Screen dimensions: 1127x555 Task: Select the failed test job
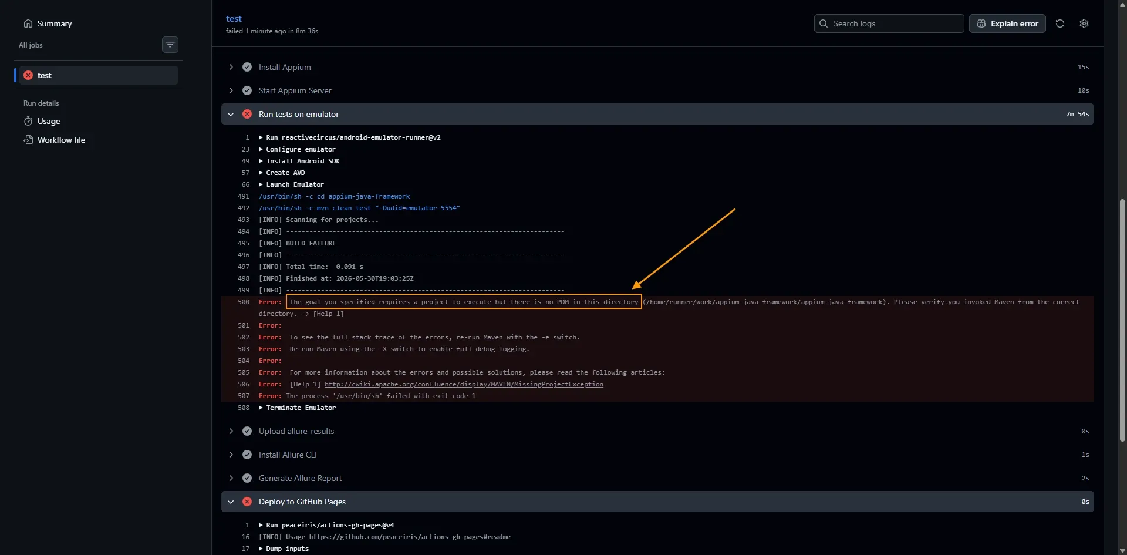click(x=99, y=75)
